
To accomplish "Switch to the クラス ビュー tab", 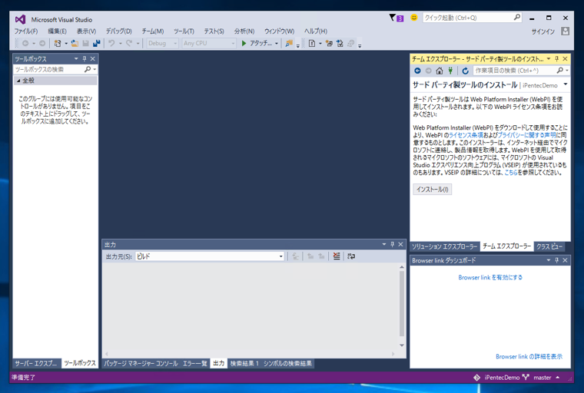I will tap(549, 246).
